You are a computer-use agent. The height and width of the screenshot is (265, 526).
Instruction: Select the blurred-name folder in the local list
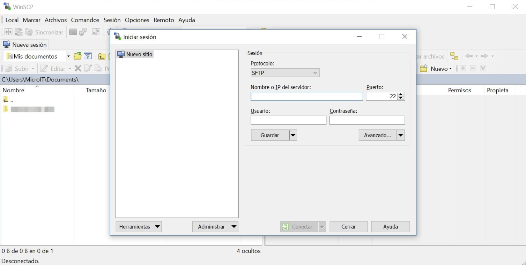click(29, 109)
